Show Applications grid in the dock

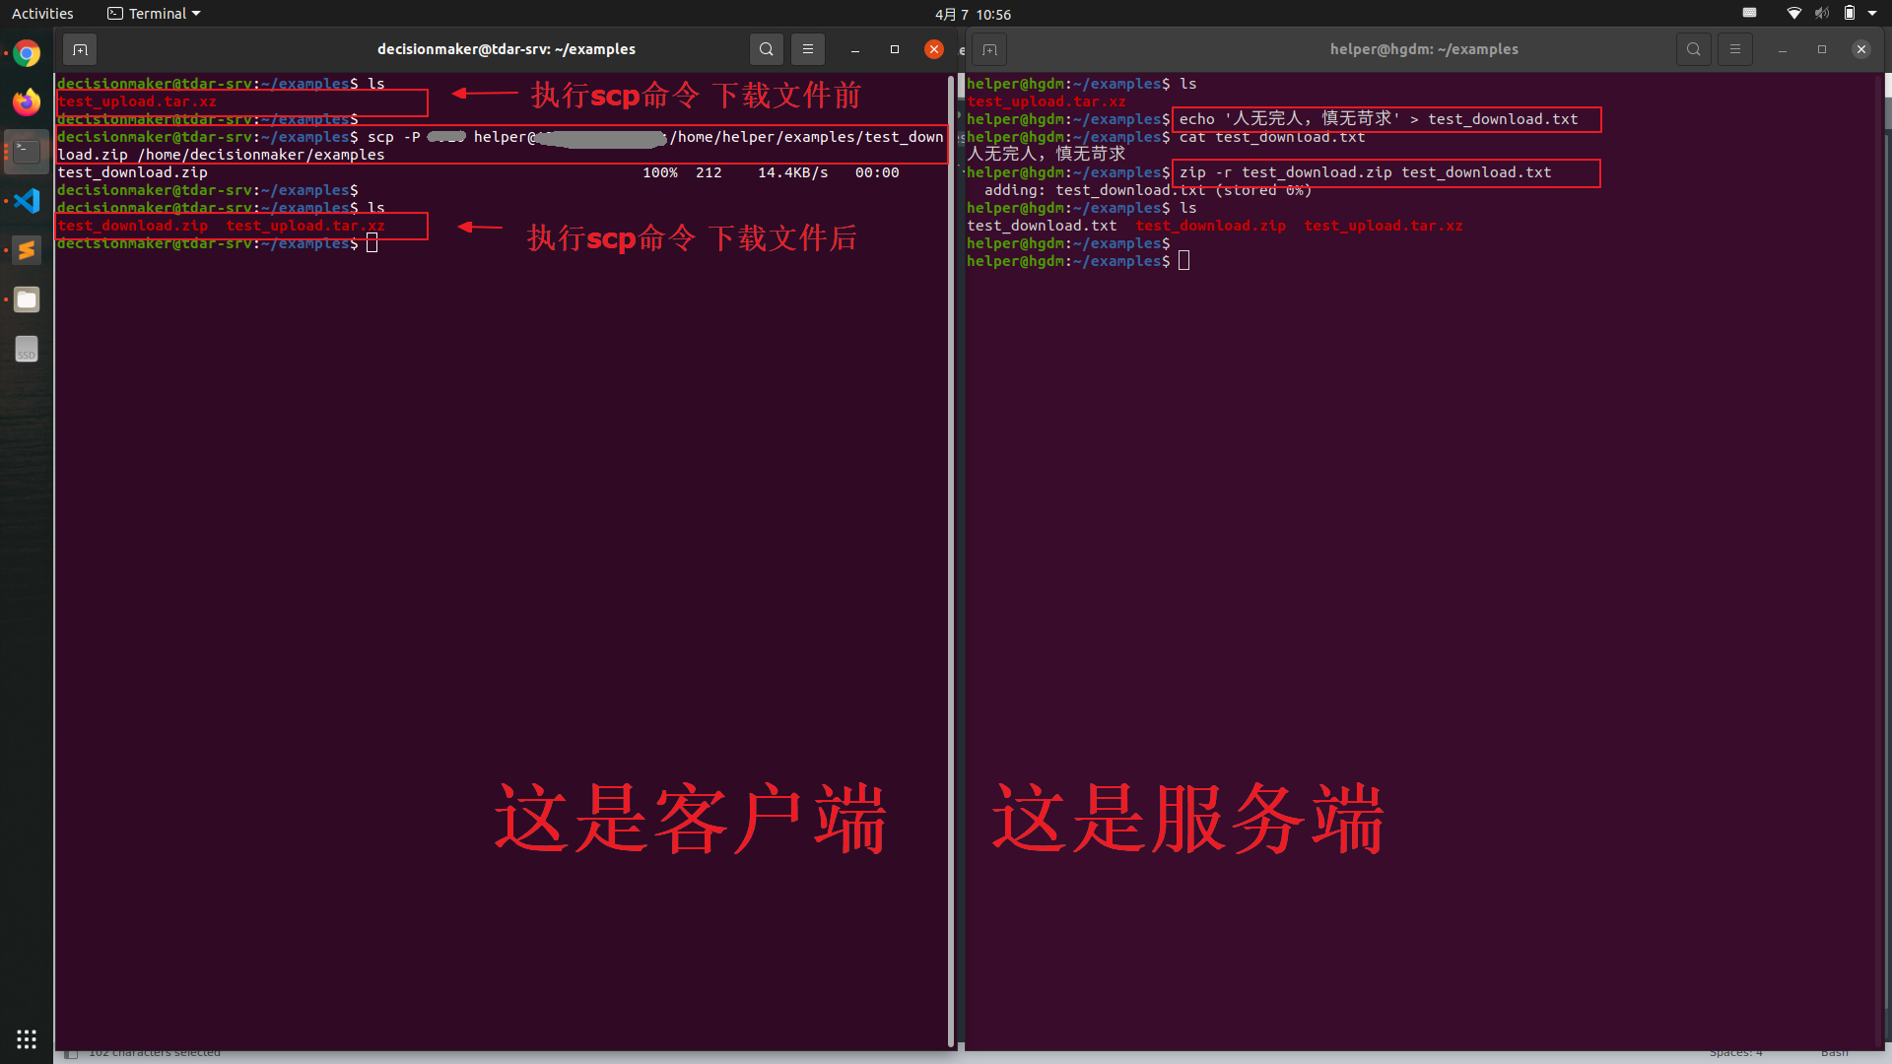click(x=27, y=1039)
